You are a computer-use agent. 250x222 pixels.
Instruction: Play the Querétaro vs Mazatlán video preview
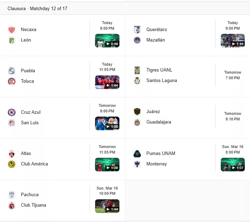(233, 40)
